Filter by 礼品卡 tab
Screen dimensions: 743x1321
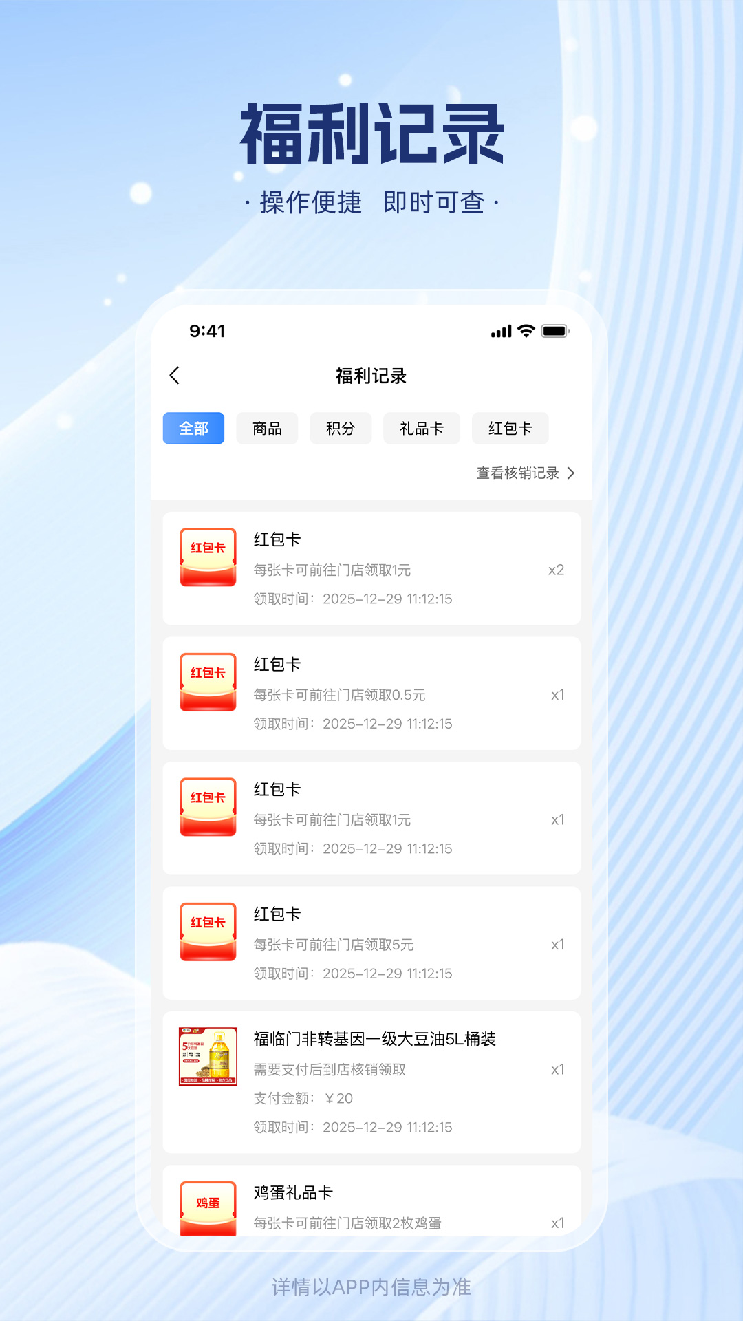pos(422,428)
